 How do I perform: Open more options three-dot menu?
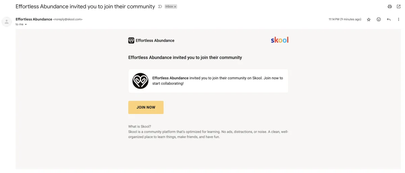click(399, 20)
